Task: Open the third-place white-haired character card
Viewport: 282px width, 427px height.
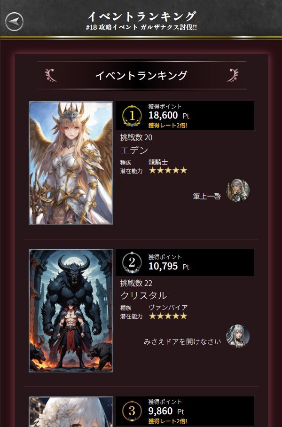Action: click(71, 412)
